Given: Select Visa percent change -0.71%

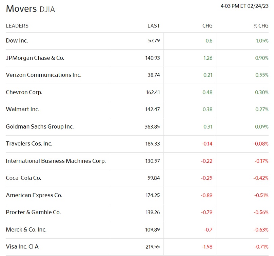Looking at the screenshot, I should pyautogui.click(x=261, y=247).
